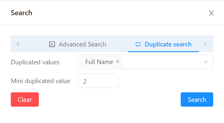Image resolution: width=224 pixels, height=123 pixels.
Task: Expand the Duplicated values dropdown arrow
Action: coord(206,62)
